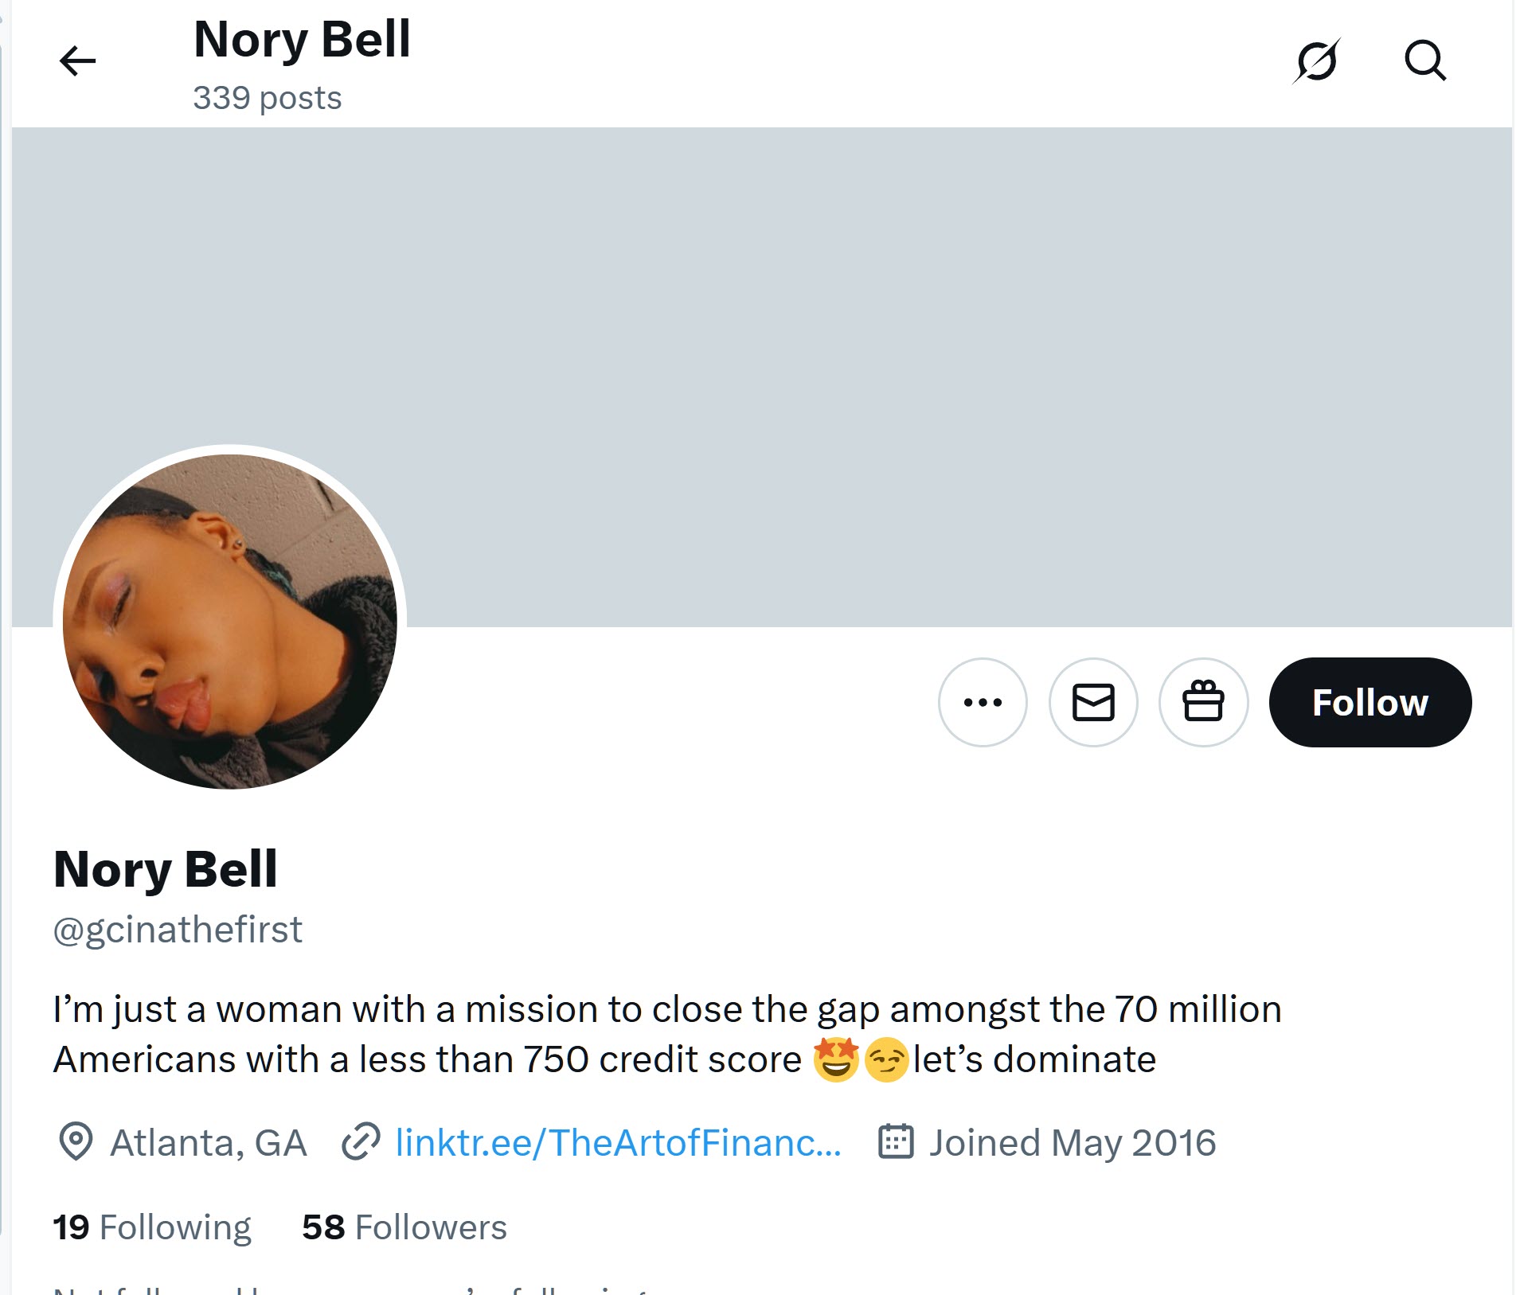This screenshot has width=1520, height=1295.
Task: Click the Nory Bell title in top bar
Action: [303, 39]
